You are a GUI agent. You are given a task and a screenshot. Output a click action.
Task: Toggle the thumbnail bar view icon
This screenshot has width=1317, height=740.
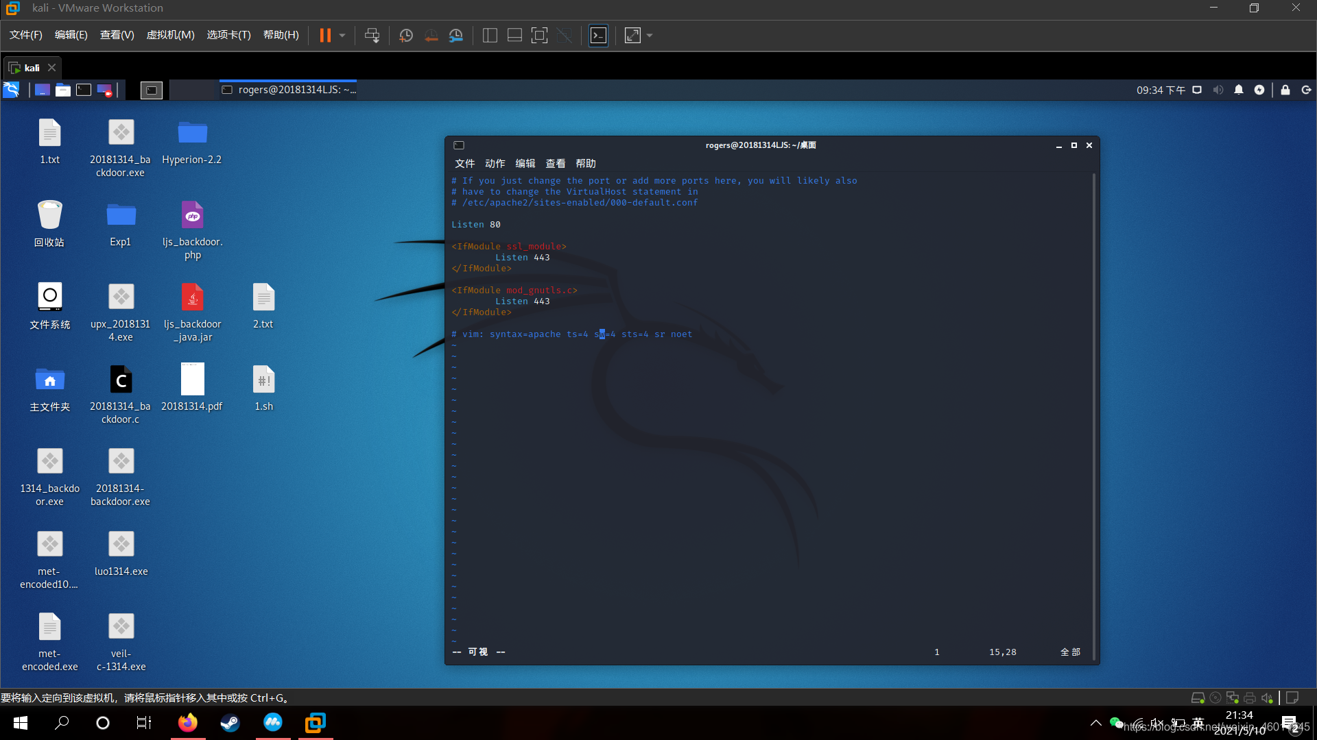point(514,35)
